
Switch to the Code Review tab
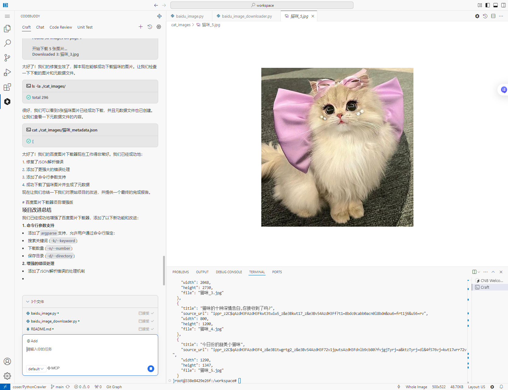(x=61, y=27)
